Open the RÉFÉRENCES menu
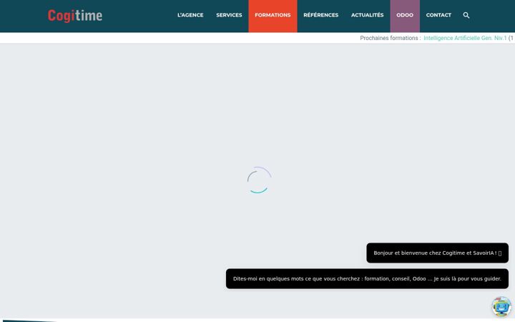 coord(321,15)
